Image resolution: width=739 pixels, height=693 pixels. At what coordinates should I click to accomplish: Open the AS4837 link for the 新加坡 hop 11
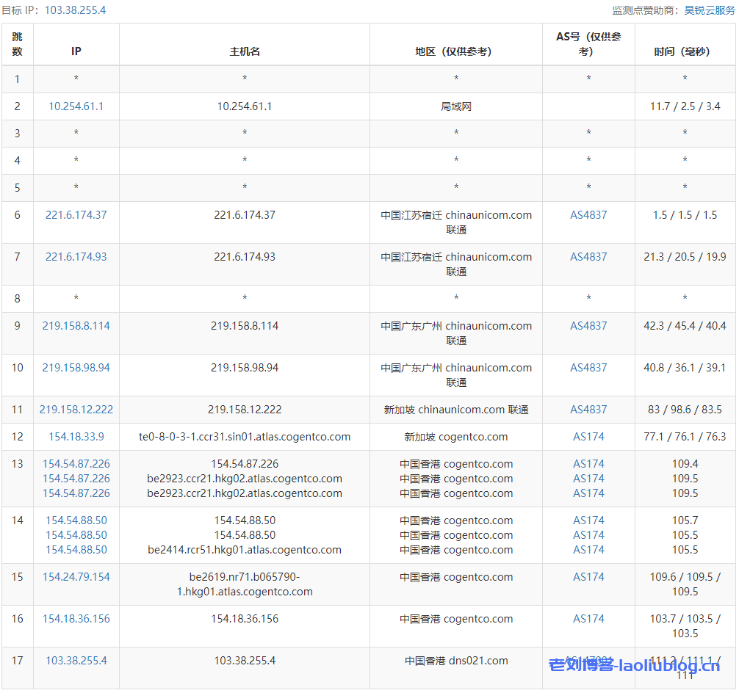tap(588, 410)
